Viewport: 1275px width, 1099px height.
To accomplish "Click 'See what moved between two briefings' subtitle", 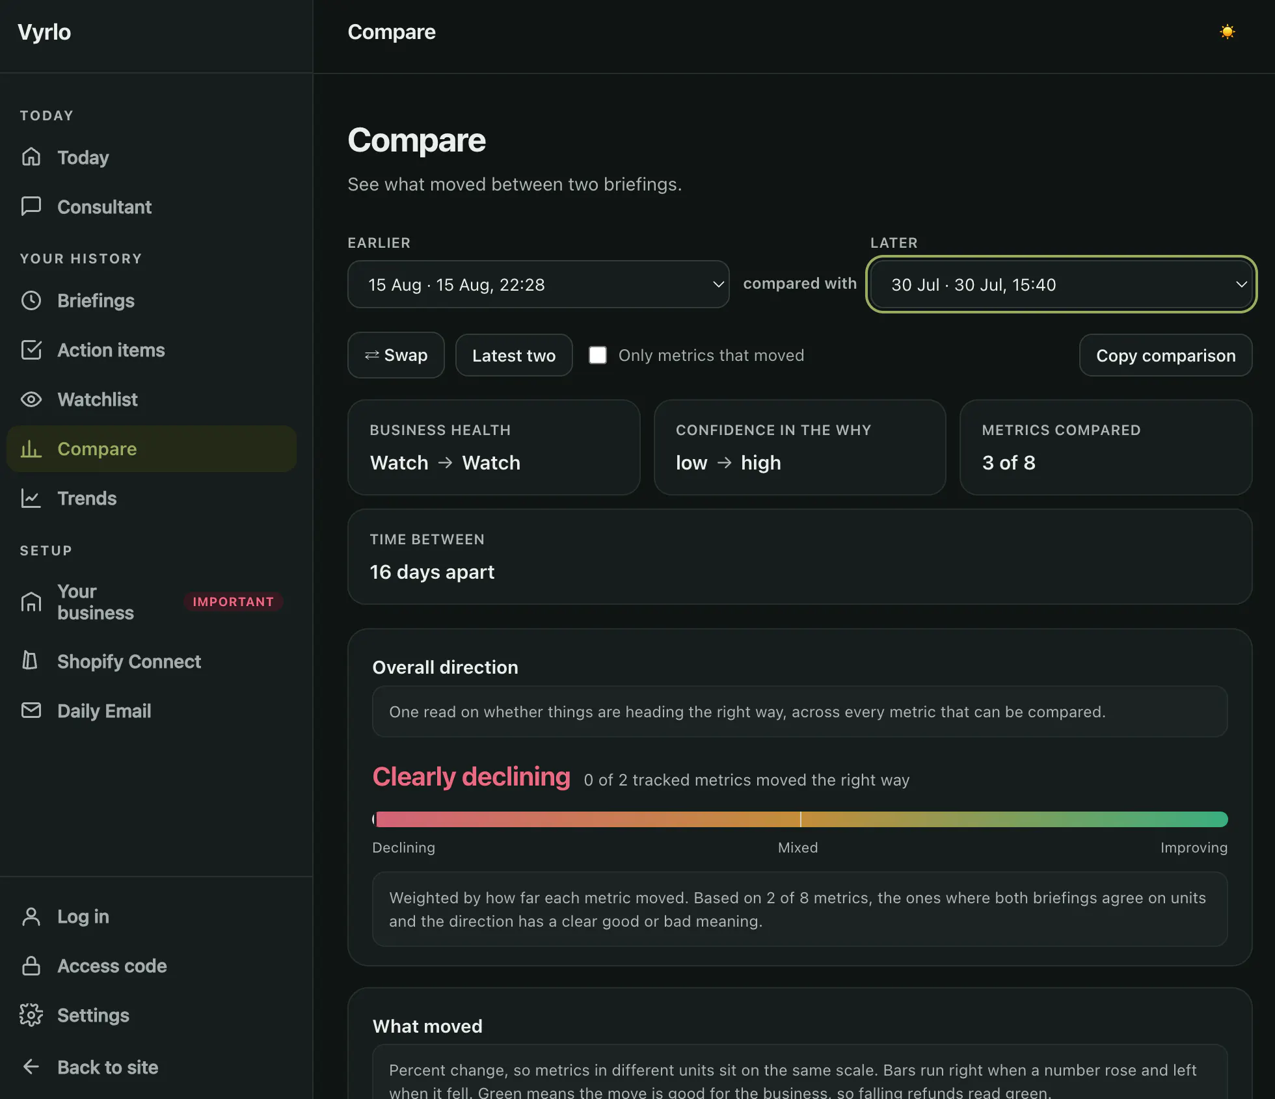I will pos(515,184).
